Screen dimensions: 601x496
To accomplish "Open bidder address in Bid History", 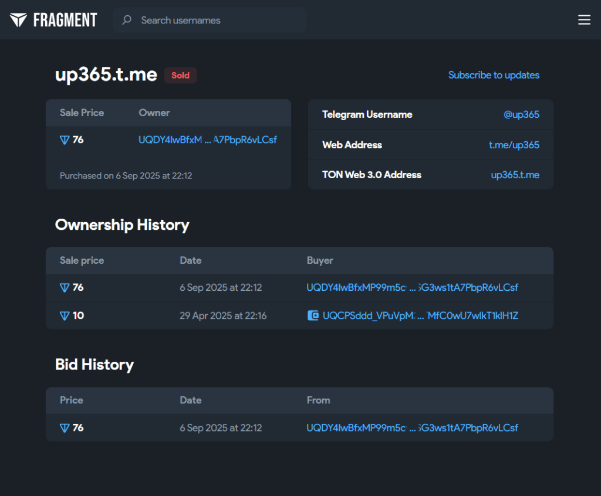I will click(x=412, y=428).
